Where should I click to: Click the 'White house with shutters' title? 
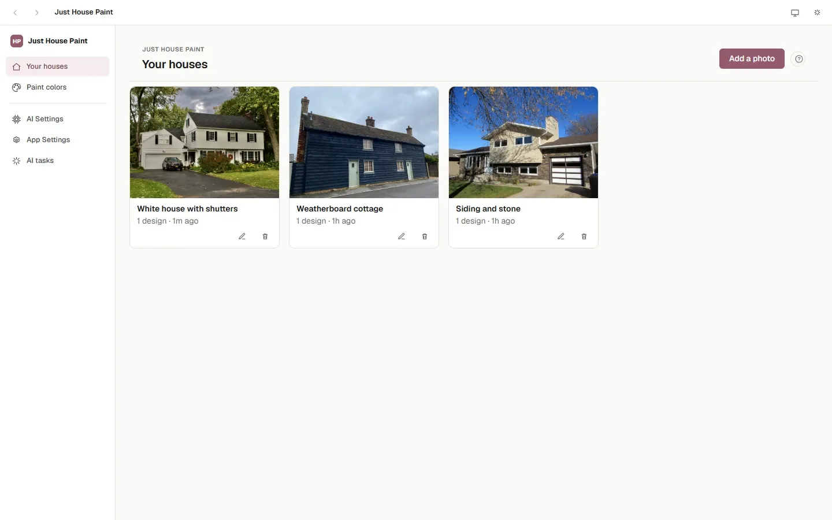[x=187, y=209]
